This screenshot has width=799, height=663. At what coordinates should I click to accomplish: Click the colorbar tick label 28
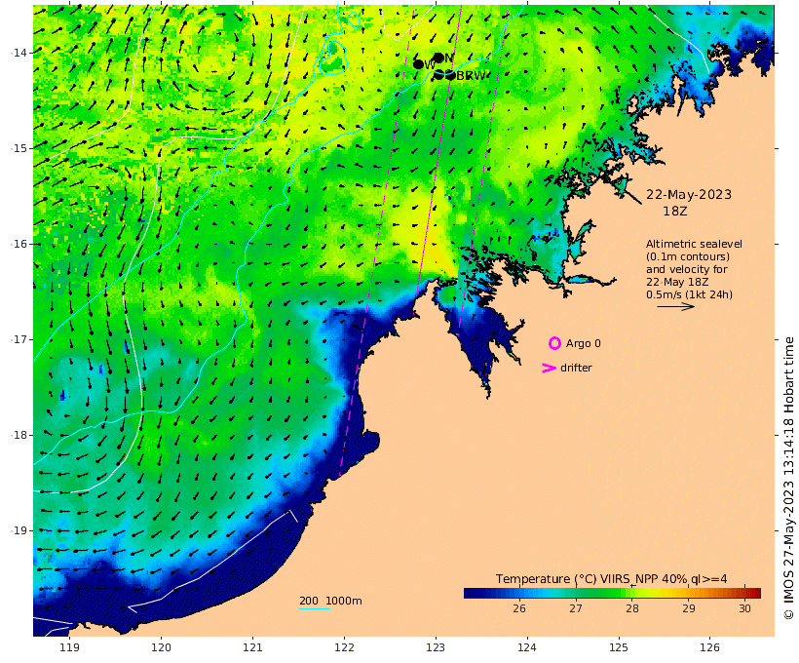[x=632, y=608]
